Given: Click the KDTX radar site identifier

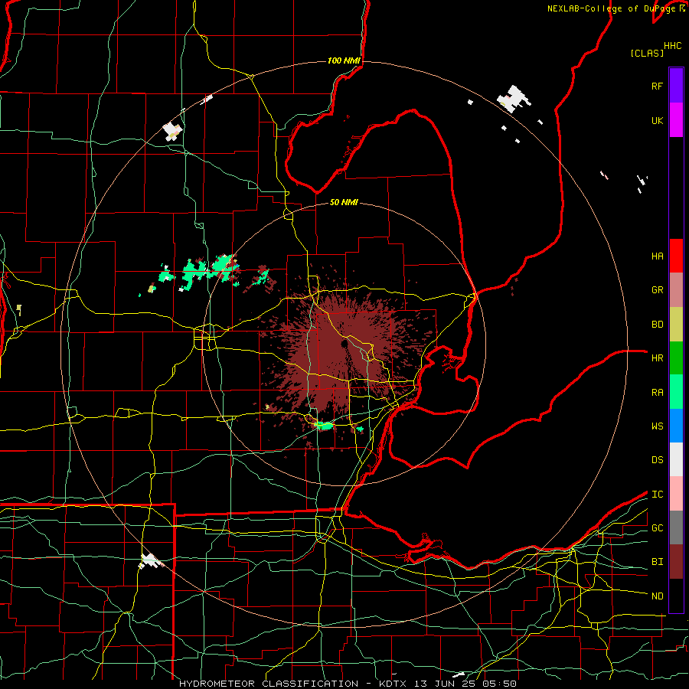Looking at the screenshot, I should [x=394, y=684].
